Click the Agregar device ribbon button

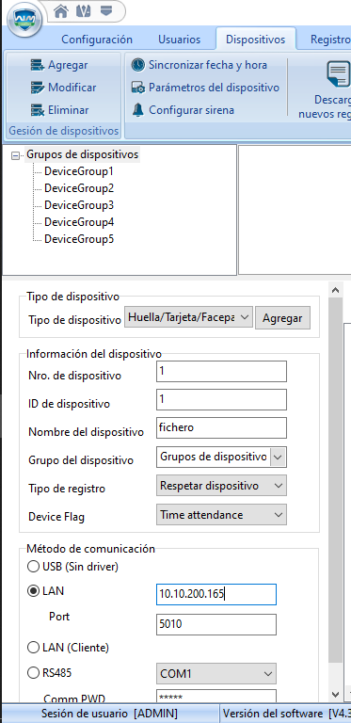pyautogui.click(x=59, y=66)
